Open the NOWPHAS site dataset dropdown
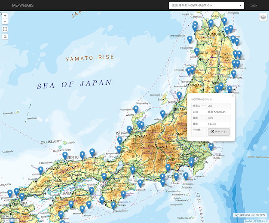Screen dimensions: 269x223 coord(206,6)
